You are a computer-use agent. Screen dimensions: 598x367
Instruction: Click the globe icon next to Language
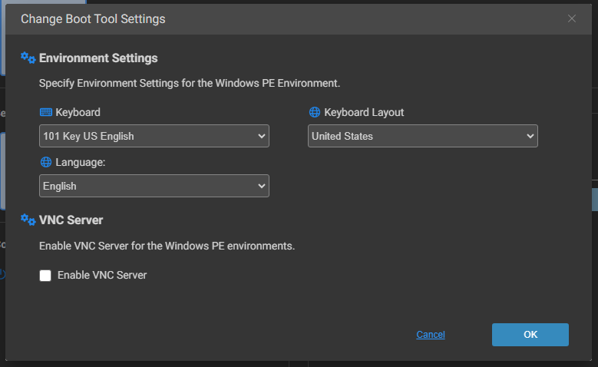[45, 162]
